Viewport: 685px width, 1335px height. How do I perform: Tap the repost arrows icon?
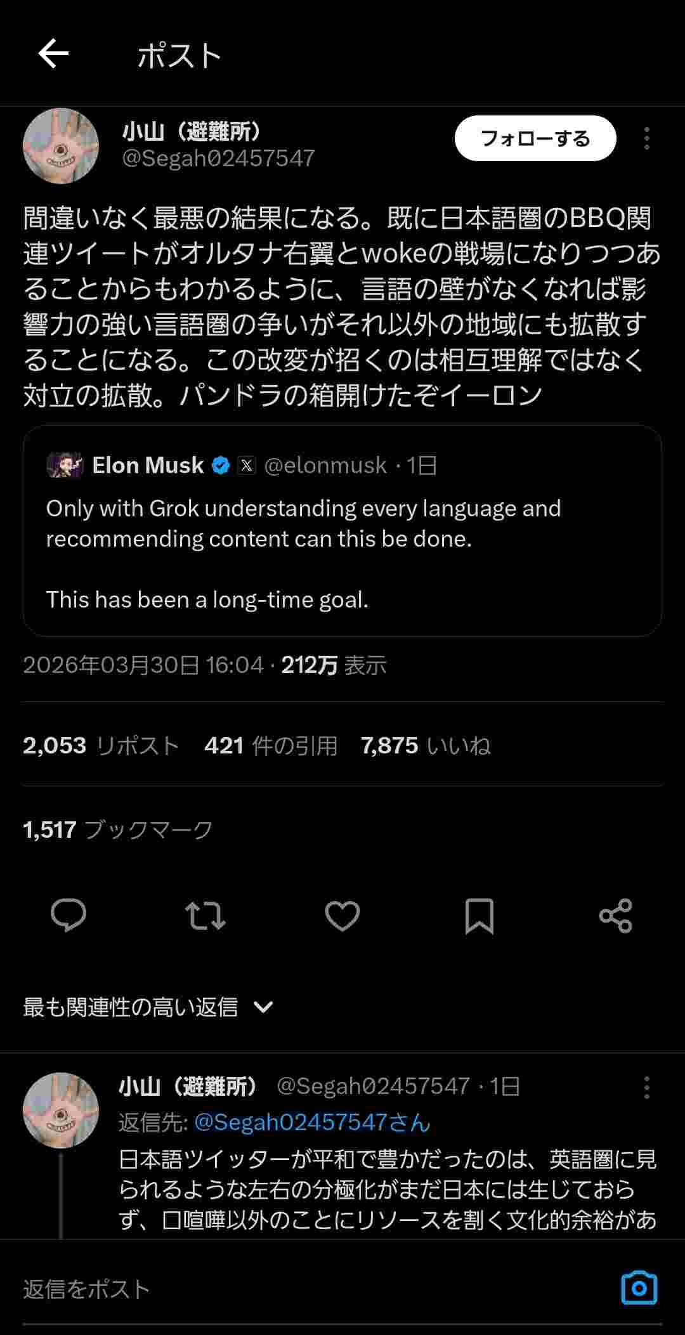coord(205,915)
